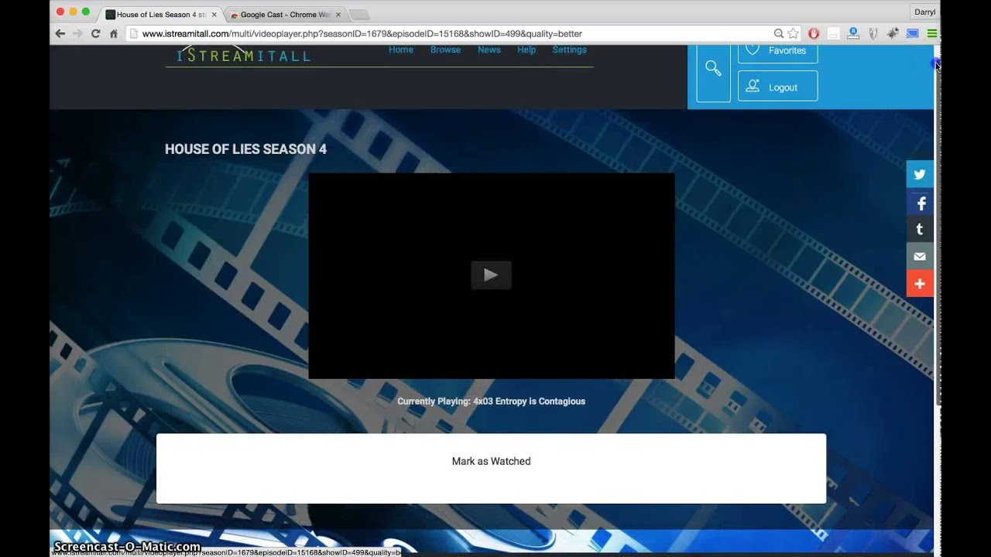This screenshot has width=991, height=557.
Task: Open the Chrome menu hamburger icon
Action: [x=932, y=33]
